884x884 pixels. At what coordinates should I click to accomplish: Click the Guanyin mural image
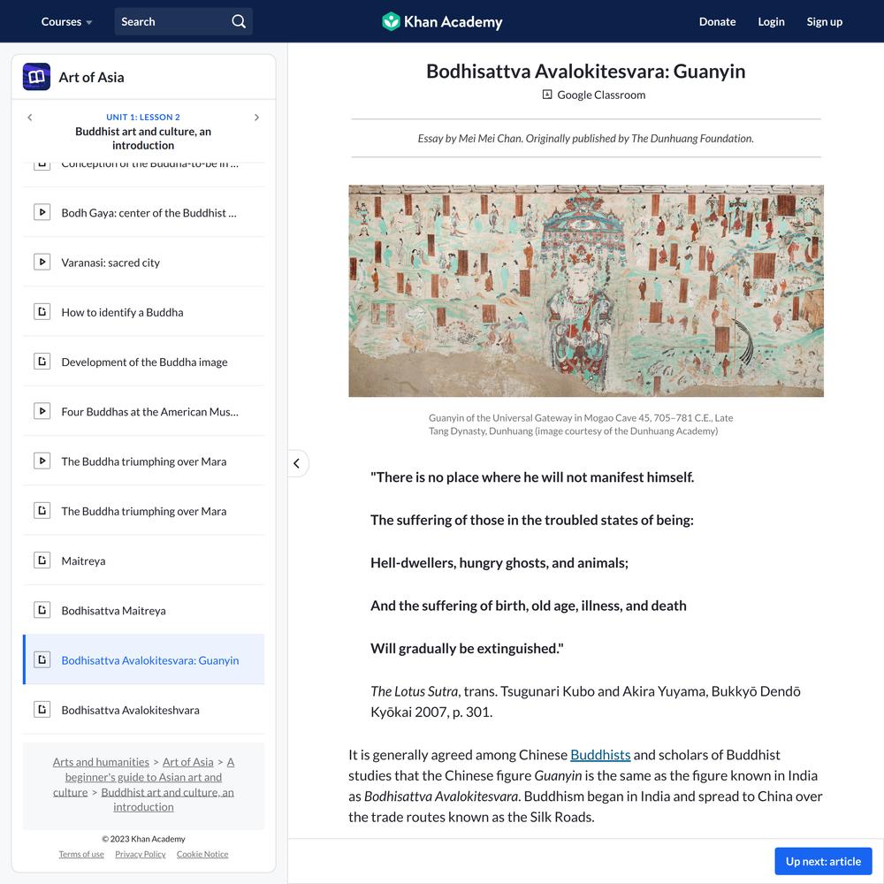pyautogui.click(x=586, y=291)
